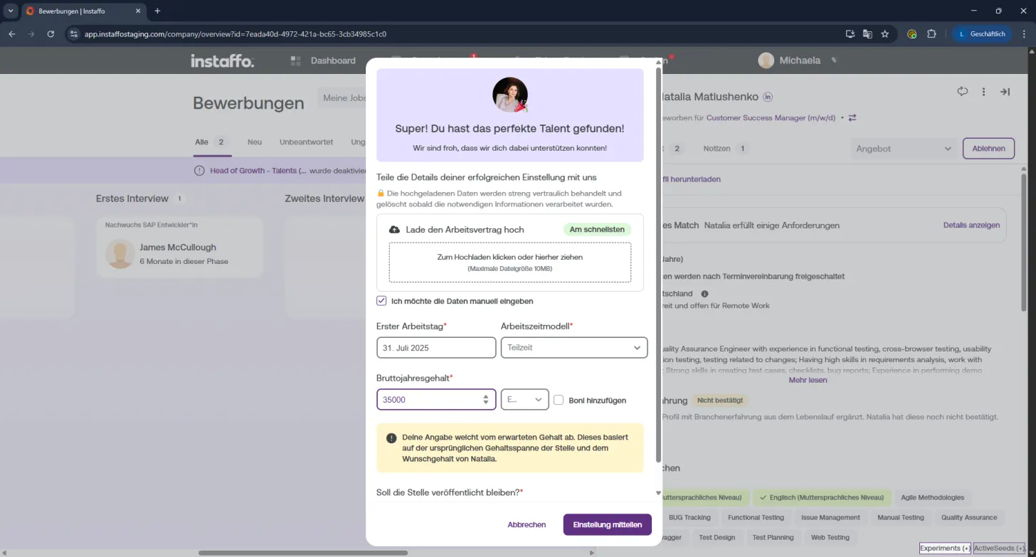
Task: Expand the currency dropdown next to salary
Action: point(524,400)
